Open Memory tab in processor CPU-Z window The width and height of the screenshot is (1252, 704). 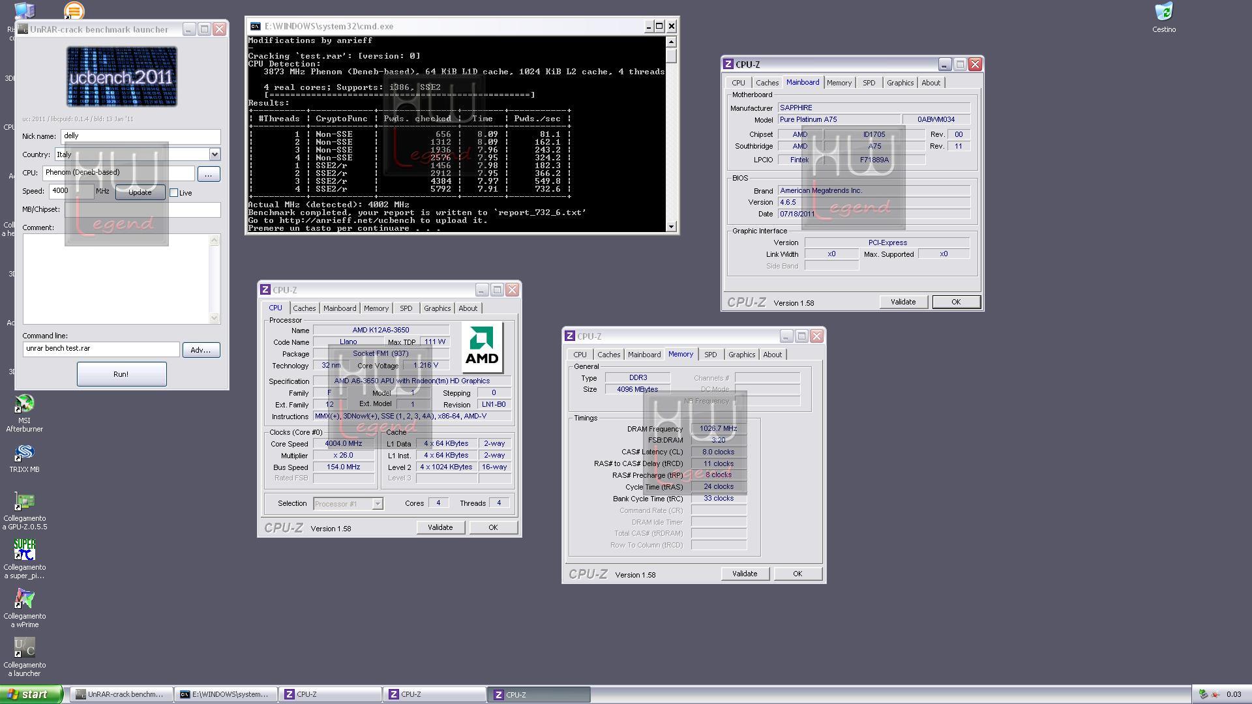click(x=376, y=308)
